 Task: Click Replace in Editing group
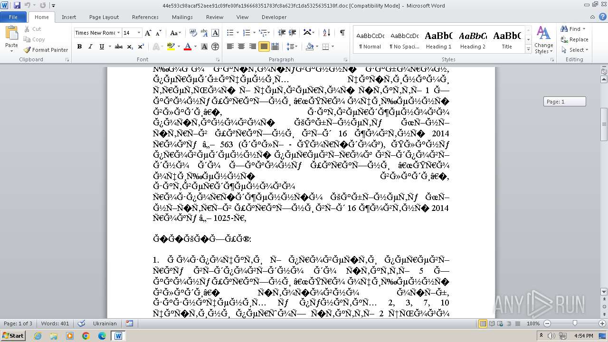click(575, 39)
